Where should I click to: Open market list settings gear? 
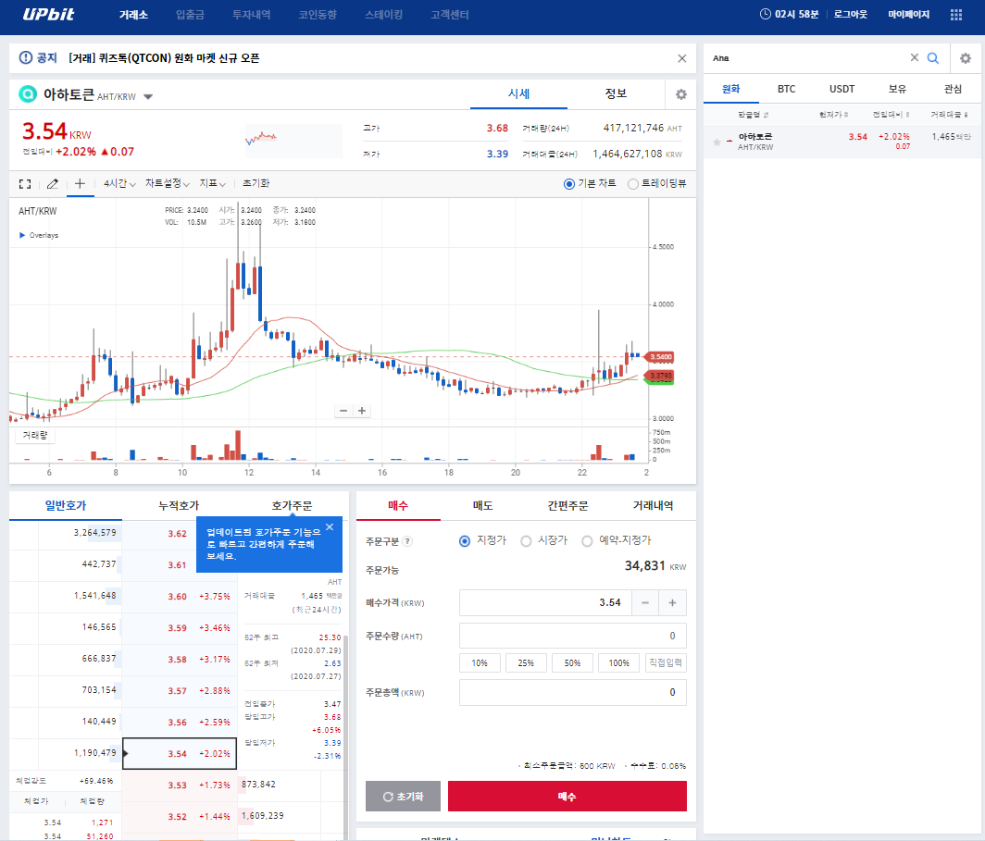click(966, 58)
